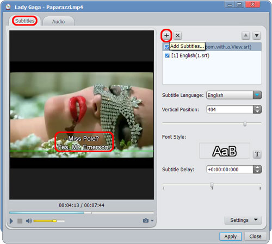Open snapshot options dropdown arrow
This screenshot has width=272, height=244.
point(152,221)
